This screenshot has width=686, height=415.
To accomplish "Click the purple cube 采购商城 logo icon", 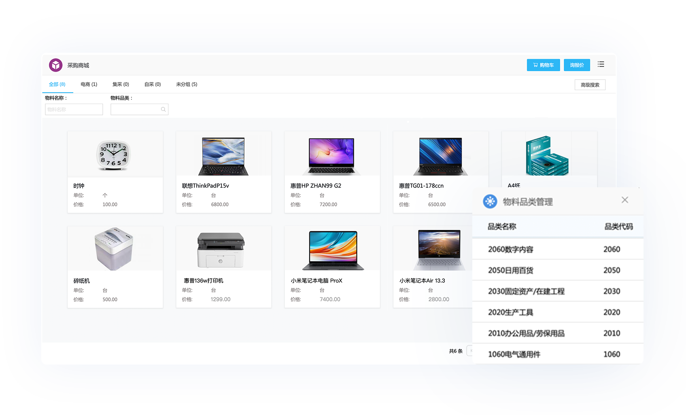I will coord(56,65).
